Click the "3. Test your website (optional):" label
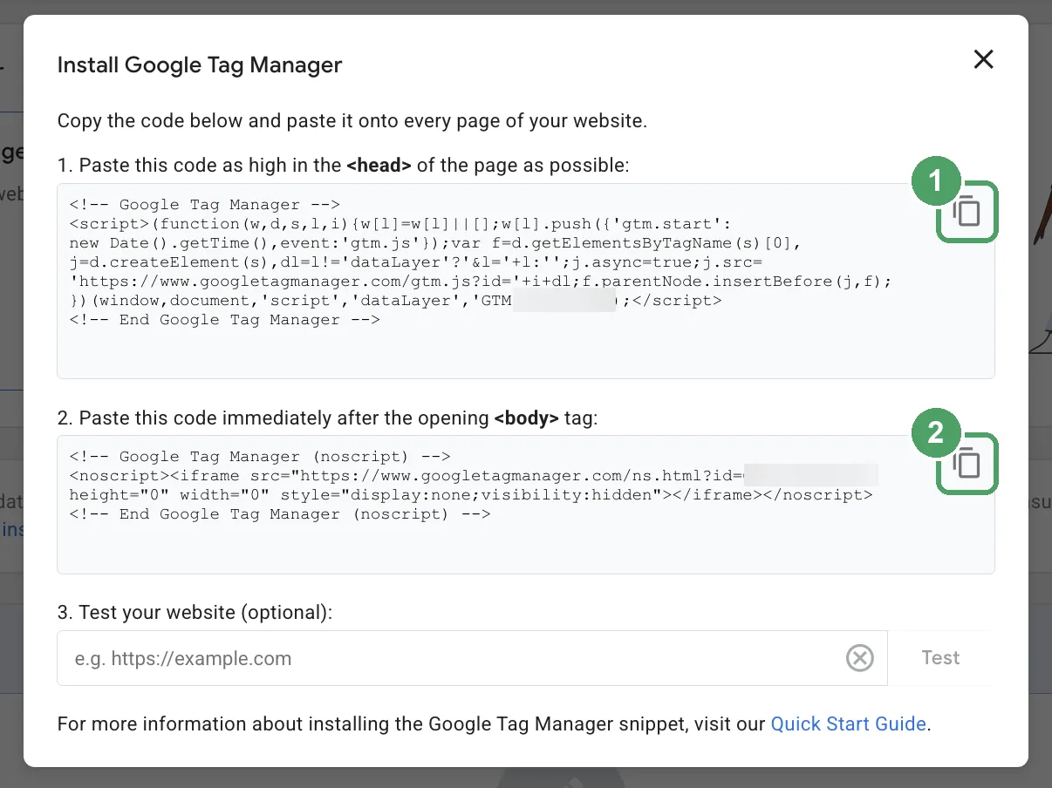 point(195,612)
